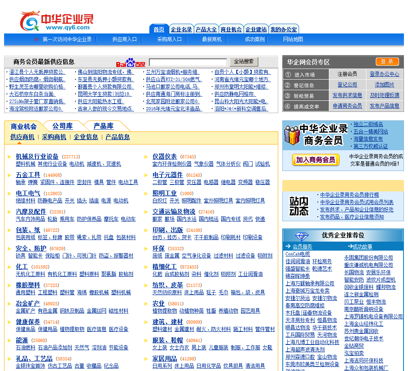Click the arrow icon before 成功故事
This screenshot has height=371, width=408.
[350, 246]
